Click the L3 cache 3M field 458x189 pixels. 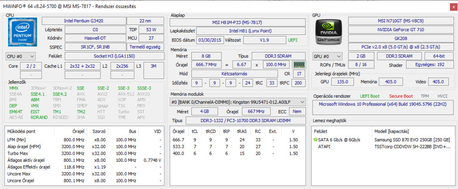tap(154, 70)
